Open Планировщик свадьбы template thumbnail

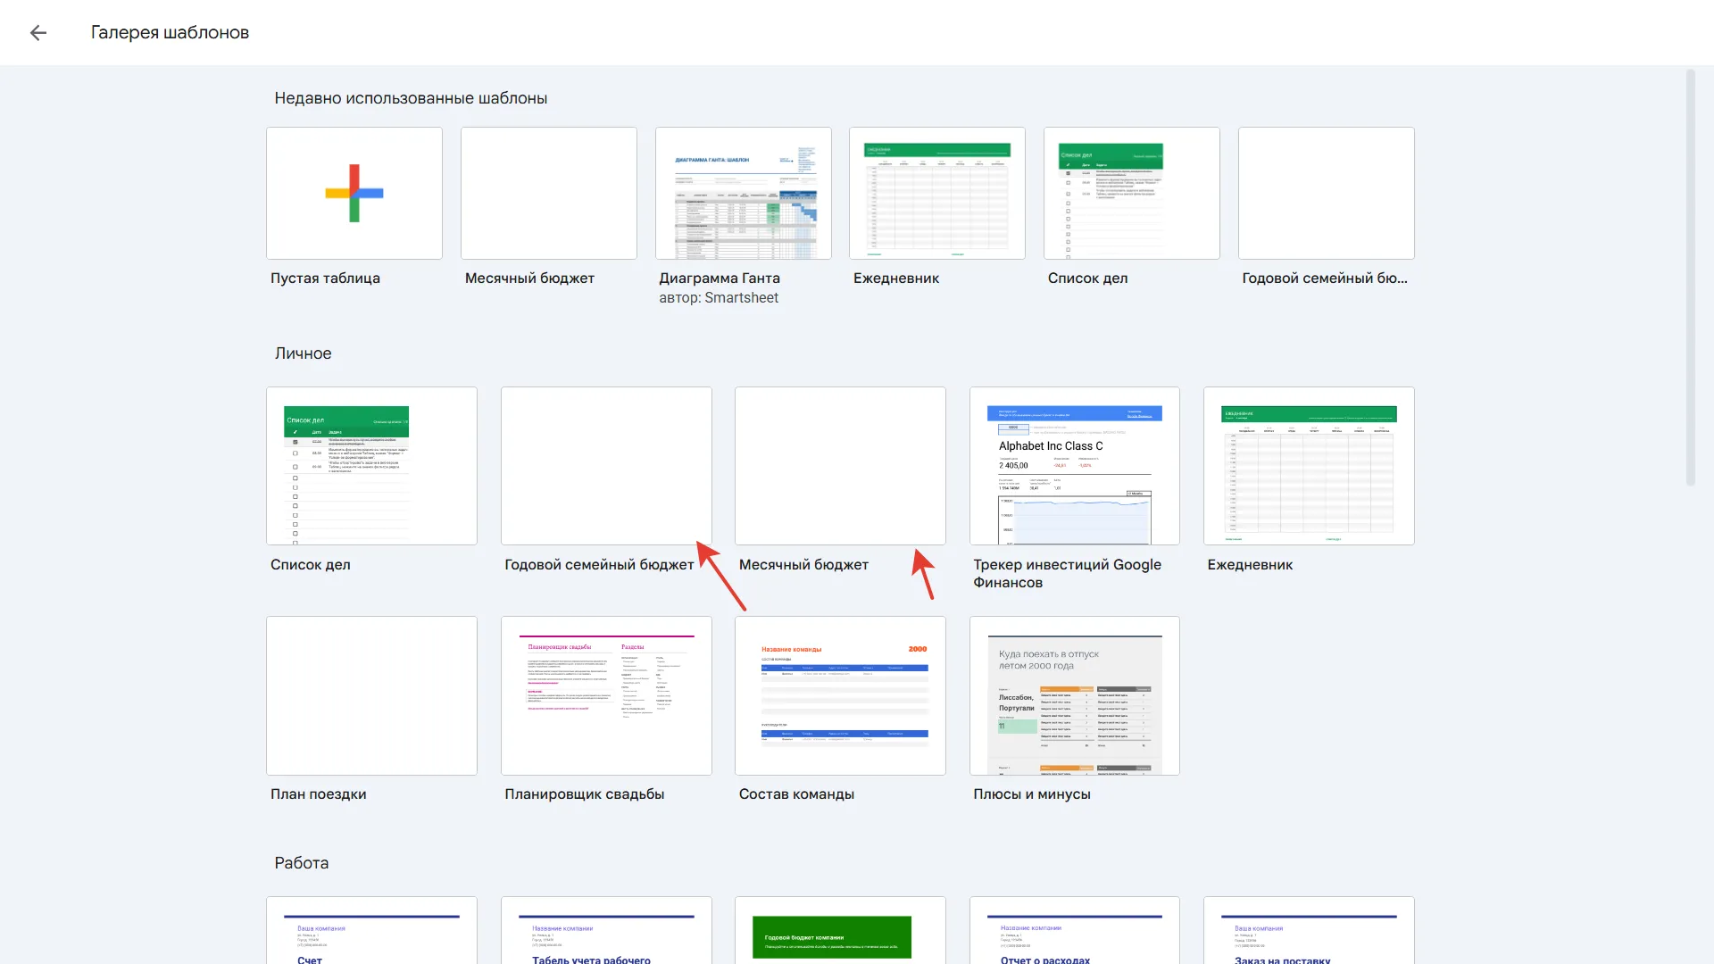pos(606,695)
